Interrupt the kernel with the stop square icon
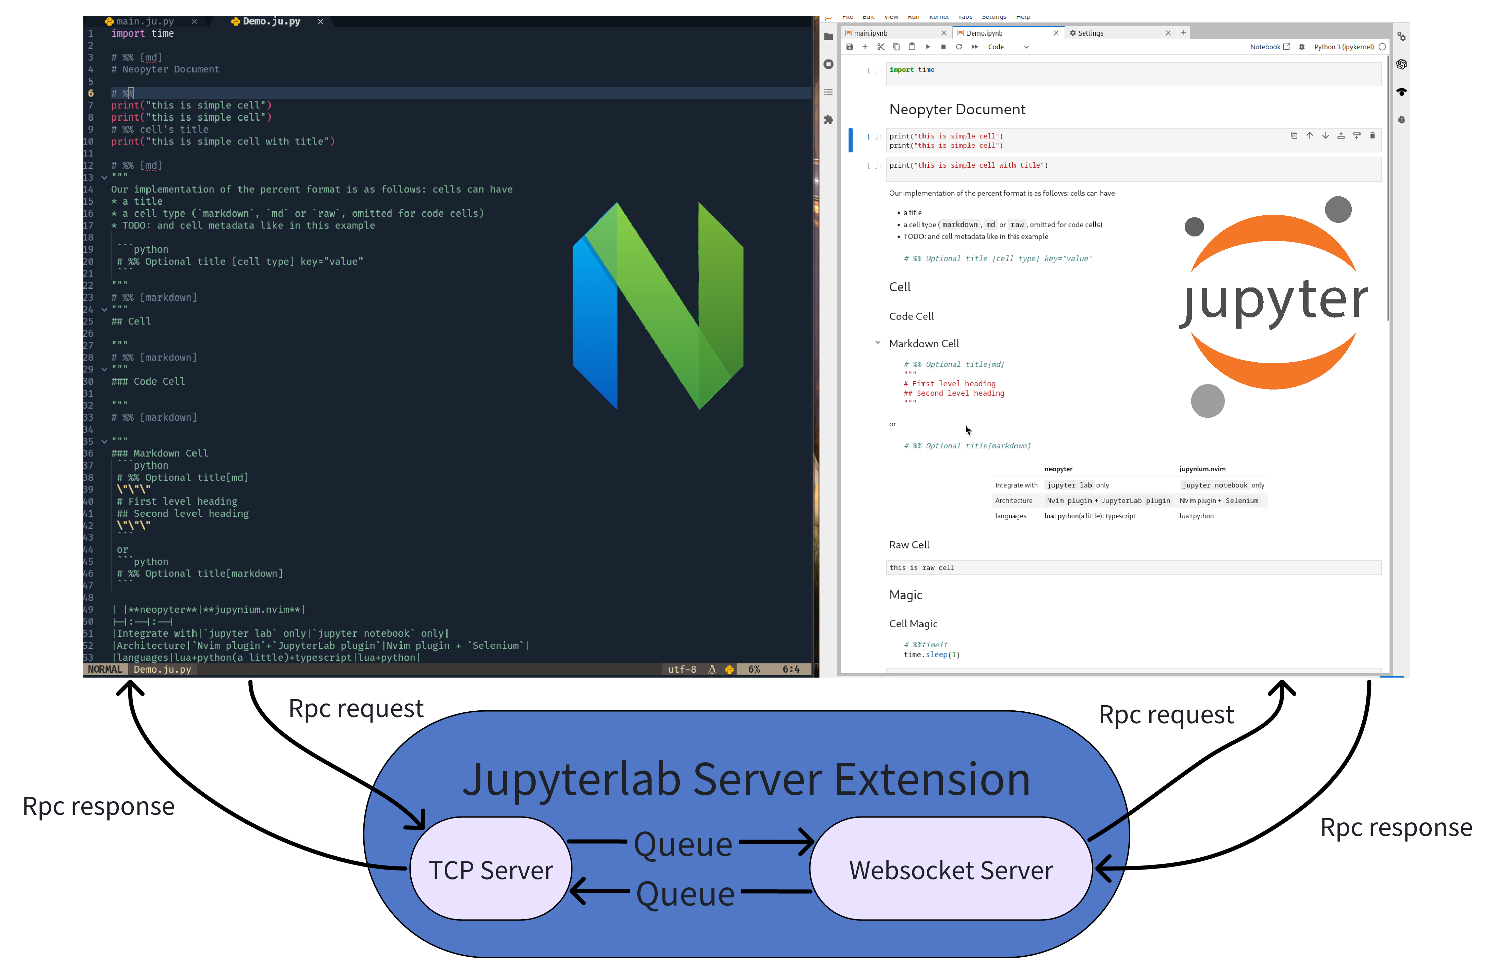The width and height of the screenshot is (1495, 975). point(943,47)
